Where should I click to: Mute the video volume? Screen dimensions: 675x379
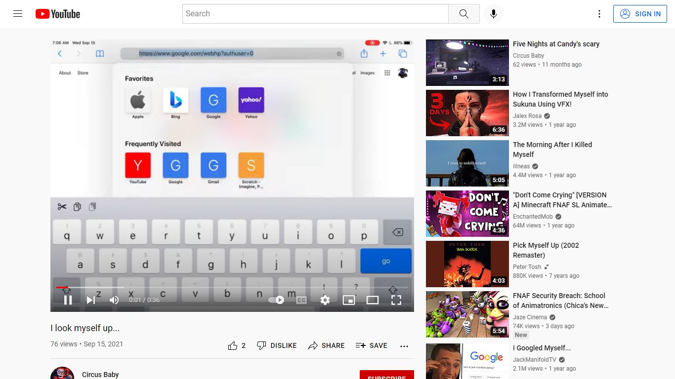point(114,300)
